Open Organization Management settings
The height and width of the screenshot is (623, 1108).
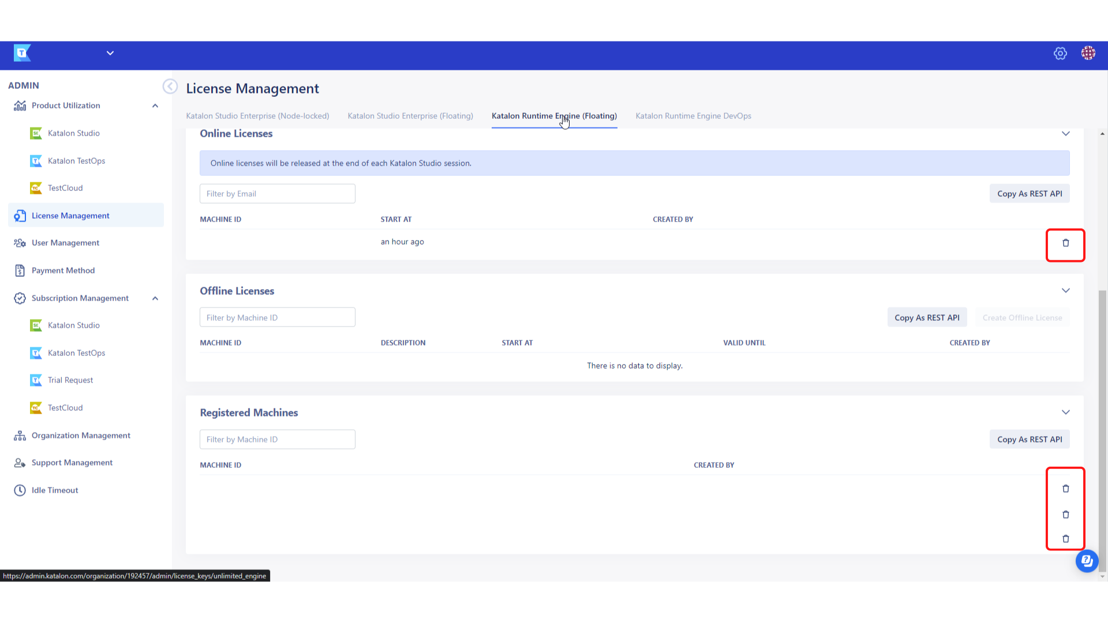(x=81, y=435)
